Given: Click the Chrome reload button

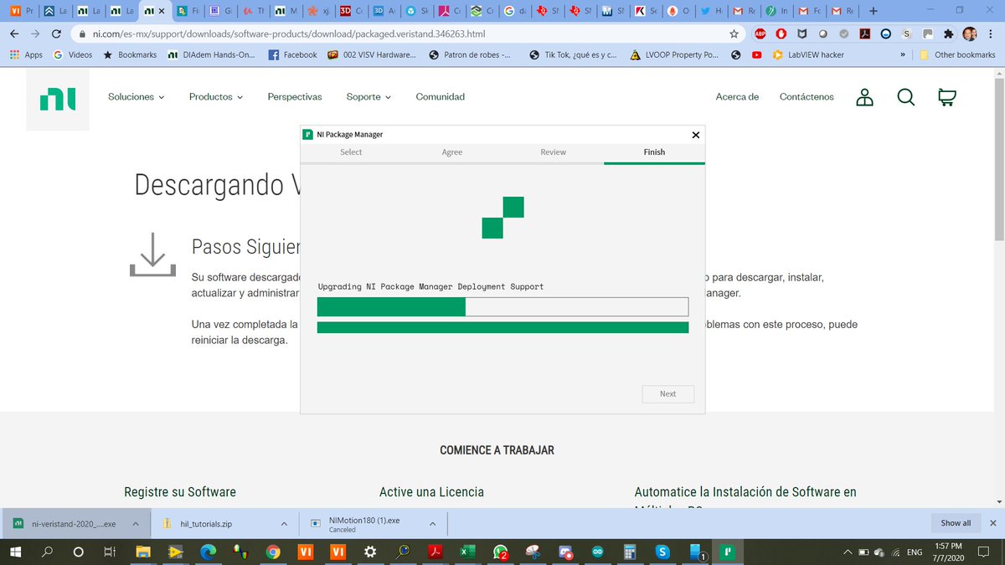Looking at the screenshot, I should tap(56, 34).
